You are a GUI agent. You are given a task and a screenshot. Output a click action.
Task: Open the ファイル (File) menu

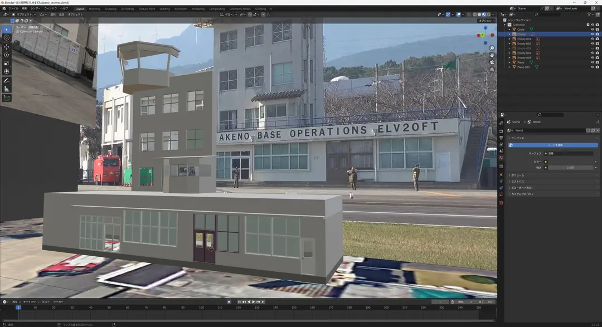13,8
